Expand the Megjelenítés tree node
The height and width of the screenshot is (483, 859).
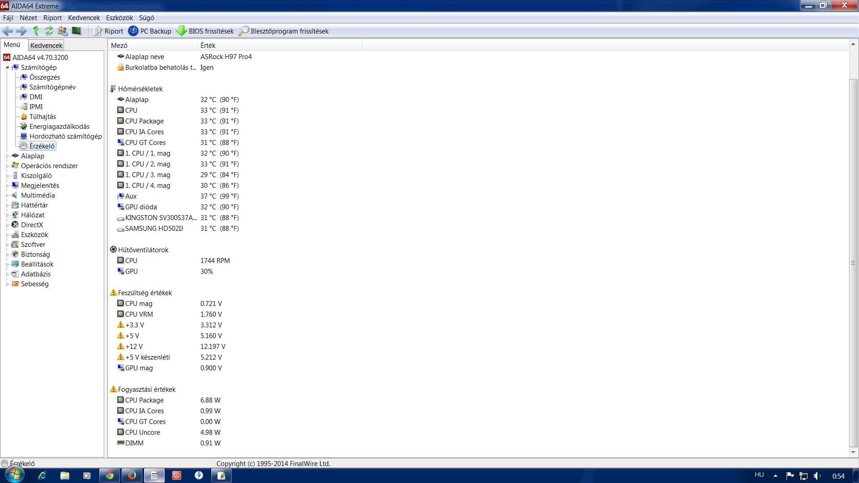tap(7, 186)
